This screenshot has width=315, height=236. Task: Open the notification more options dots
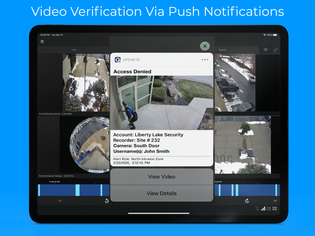[x=205, y=59]
